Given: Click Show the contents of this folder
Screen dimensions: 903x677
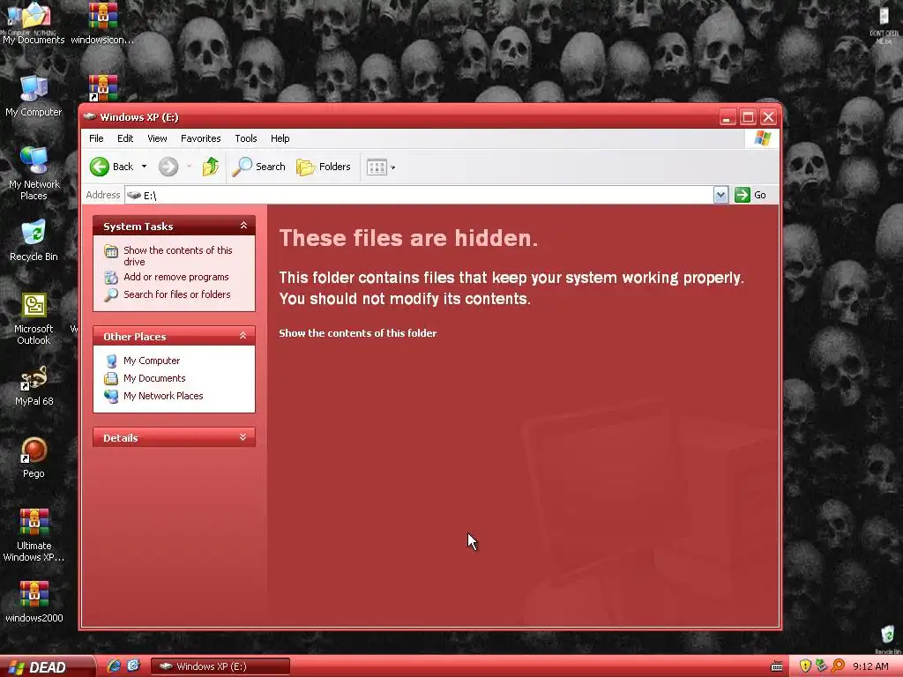Looking at the screenshot, I should 358,332.
